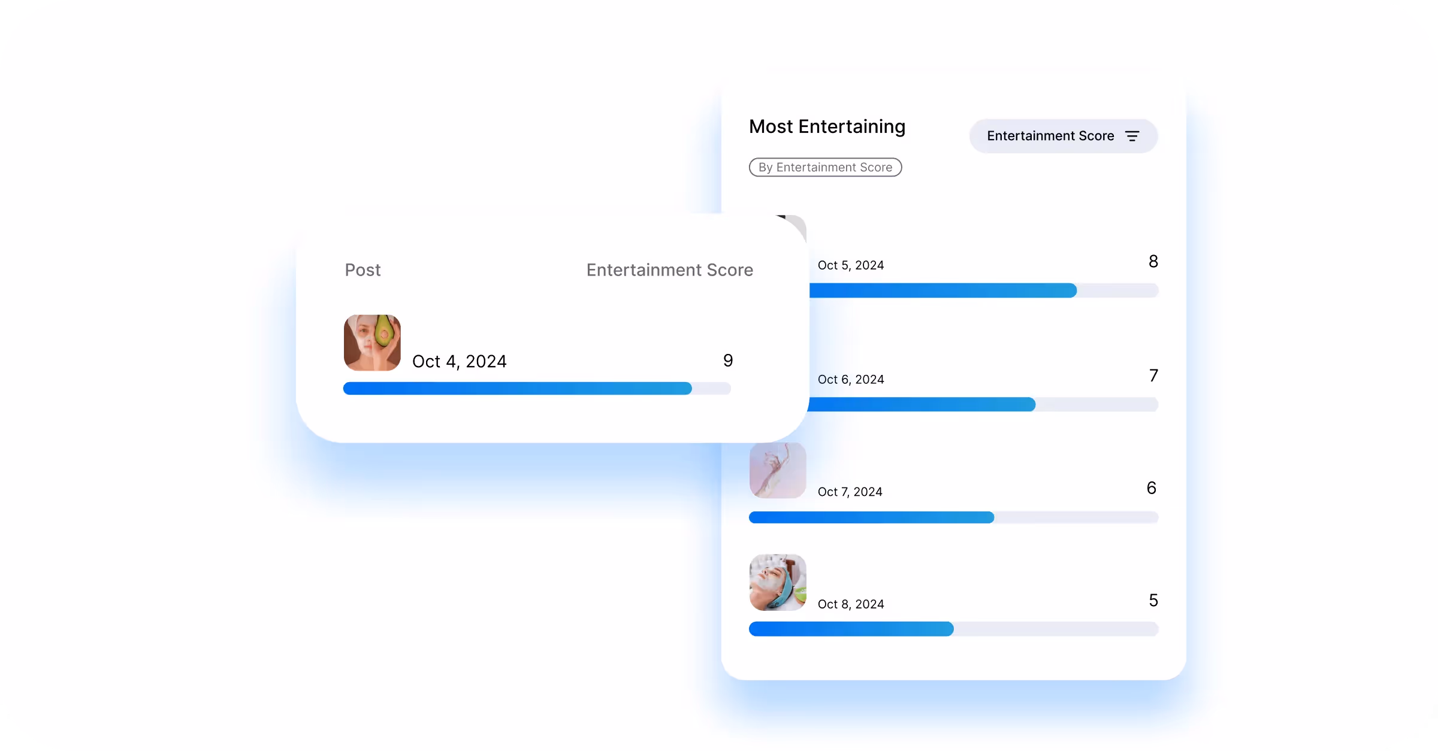Click the Oct 6, 2024 entry
Viewport: 1438px width, 751px height.
pyautogui.click(x=851, y=378)
